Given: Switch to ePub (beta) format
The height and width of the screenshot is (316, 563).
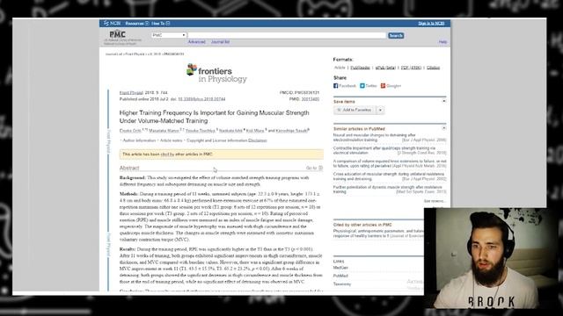Looking at the screenshot, I should (385, 68).
